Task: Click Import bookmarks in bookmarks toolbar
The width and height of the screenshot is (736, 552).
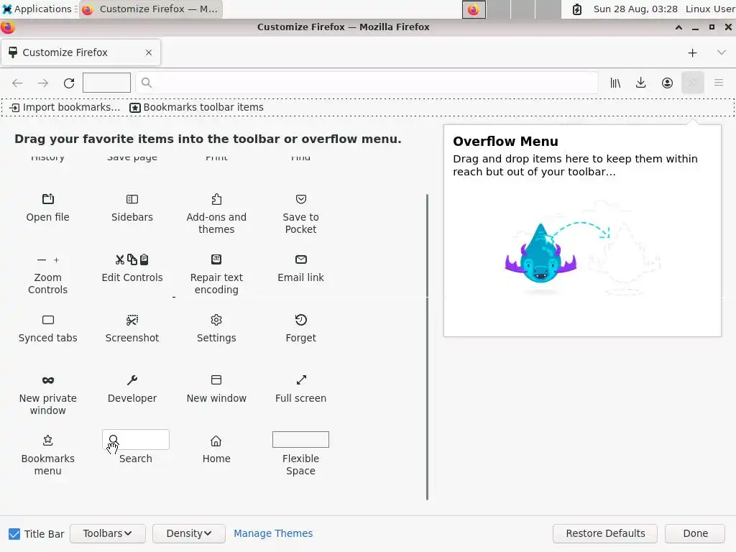Action: point(65,108)
